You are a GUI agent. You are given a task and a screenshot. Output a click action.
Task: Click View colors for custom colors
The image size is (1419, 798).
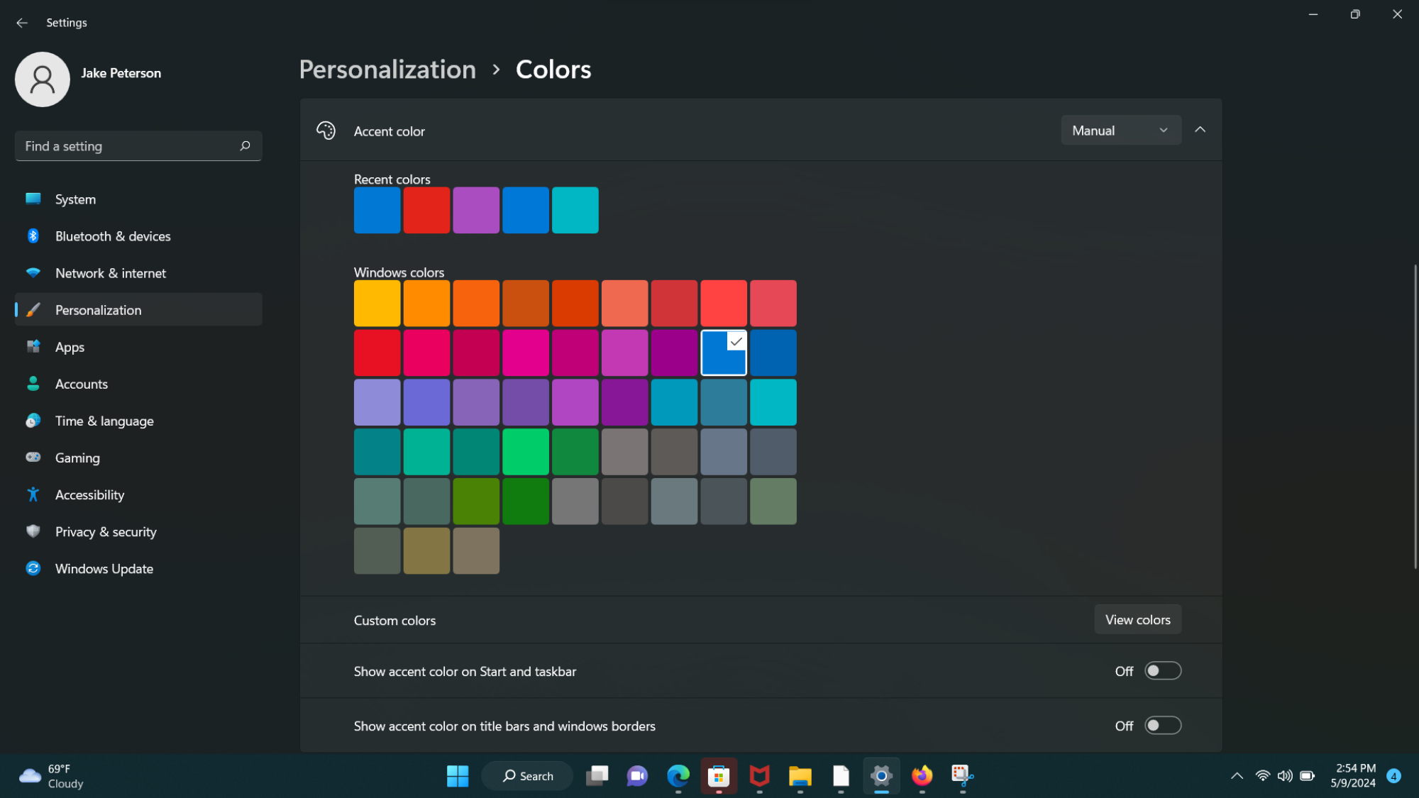[x=1137, y=620]
